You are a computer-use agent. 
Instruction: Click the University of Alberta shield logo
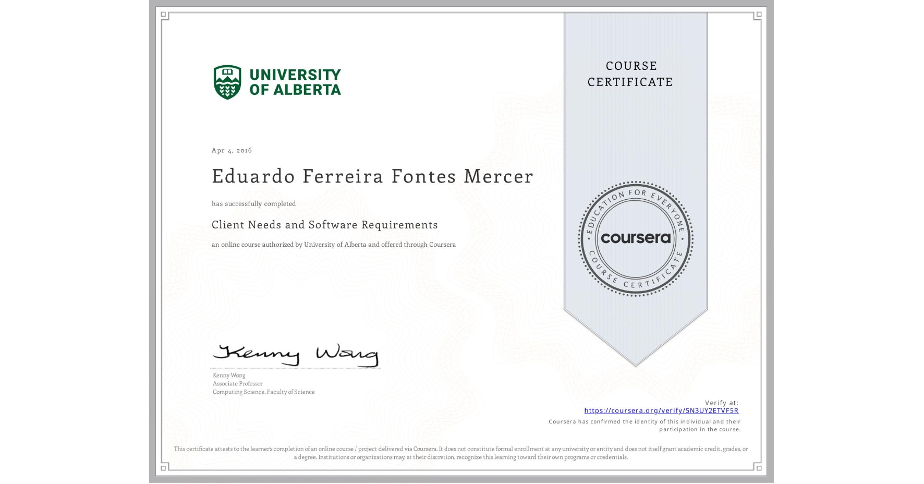coord(227,82)
